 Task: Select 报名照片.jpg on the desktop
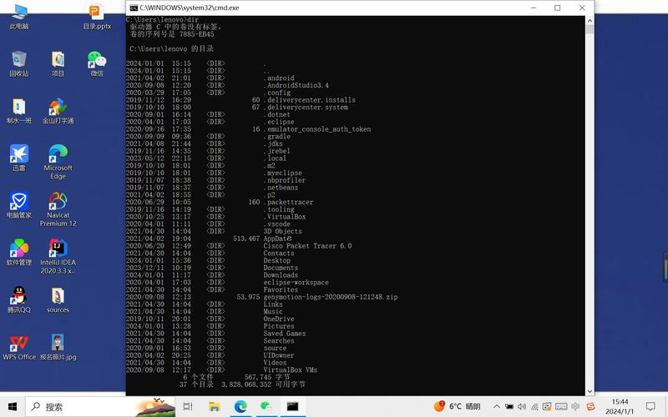click(58, 347)
